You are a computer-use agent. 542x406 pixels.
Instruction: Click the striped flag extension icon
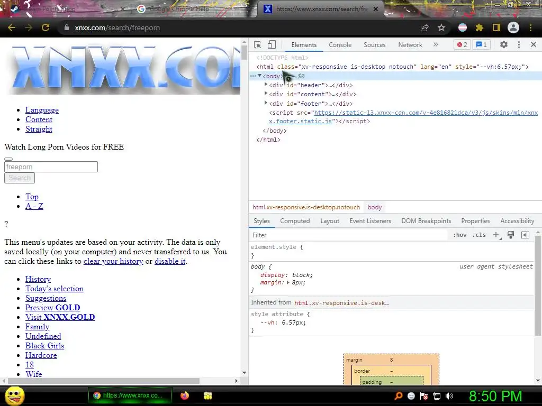462,27
